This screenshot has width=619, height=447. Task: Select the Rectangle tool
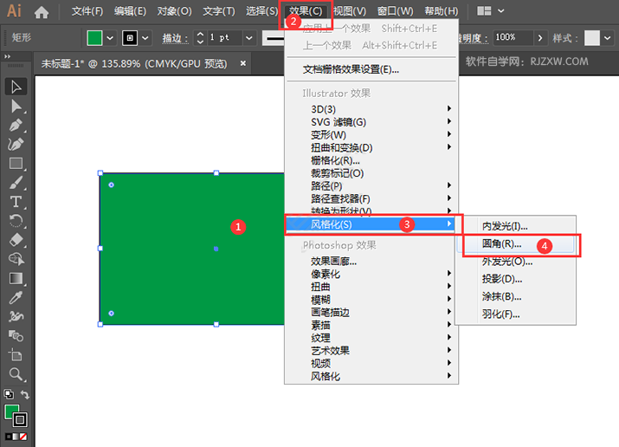point(16,163)
